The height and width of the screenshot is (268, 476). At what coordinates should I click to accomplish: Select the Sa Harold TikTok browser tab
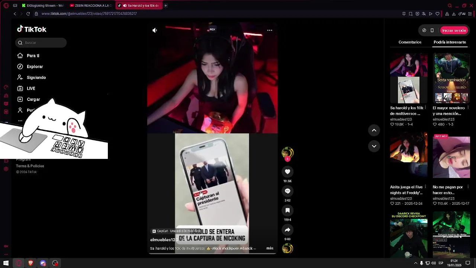tap(139, 6)
